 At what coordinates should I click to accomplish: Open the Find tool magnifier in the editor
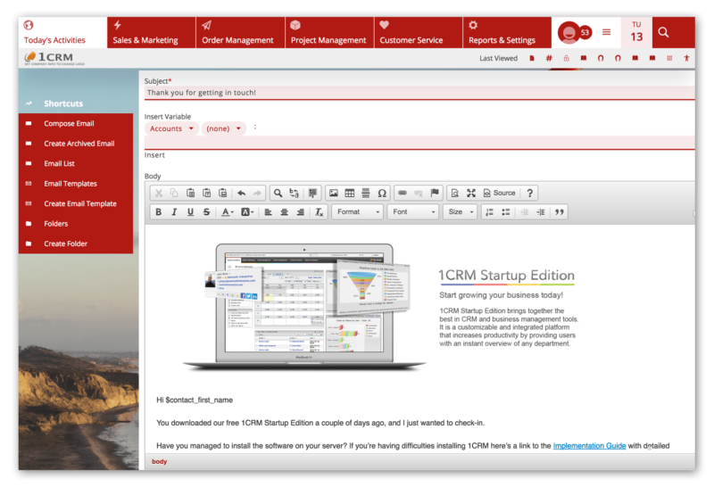point(278,193)
